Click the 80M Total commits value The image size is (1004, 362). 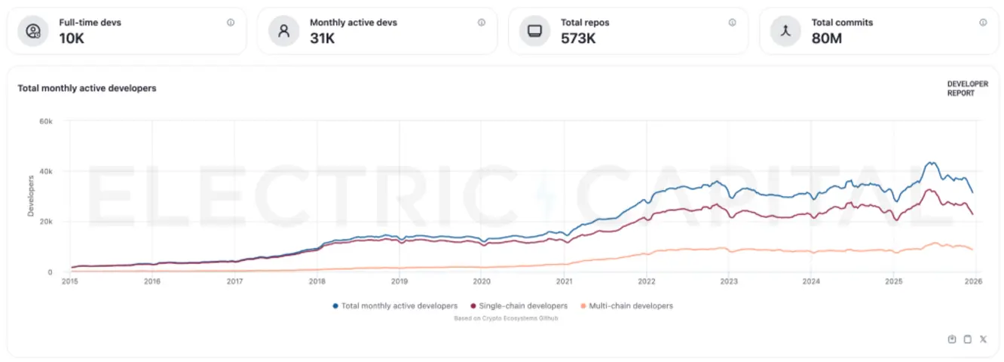coord(827,38)
